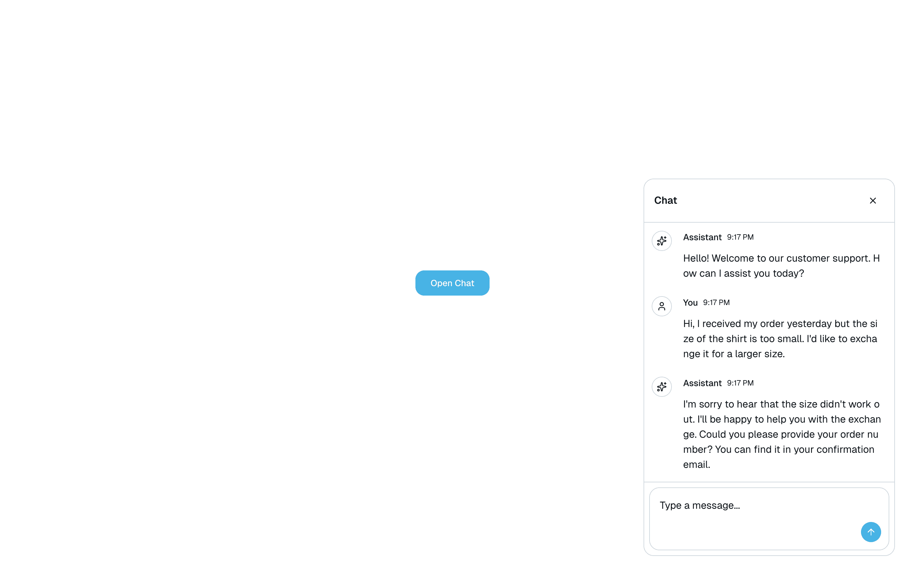Click the welcome message timestamp 9:17 PM
The width and height of the screenshot is (905, 566).
click(x=740, y=237)
